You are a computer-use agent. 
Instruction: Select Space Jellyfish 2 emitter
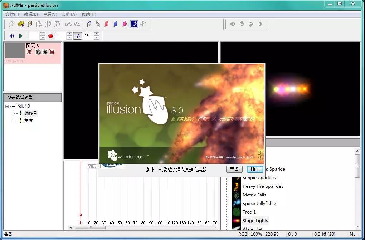(x=259, y=204)
